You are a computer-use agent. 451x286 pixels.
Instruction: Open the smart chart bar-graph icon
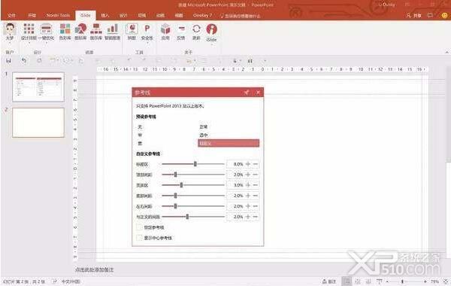pos(112,32)
